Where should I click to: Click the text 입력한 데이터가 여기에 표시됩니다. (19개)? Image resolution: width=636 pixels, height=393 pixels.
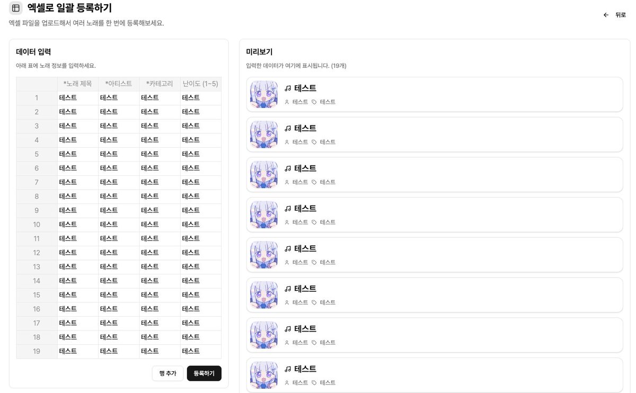(x=296, y=66)
